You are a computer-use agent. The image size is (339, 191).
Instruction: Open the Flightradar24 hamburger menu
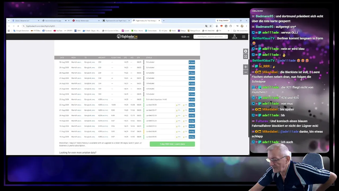(244, 37)
